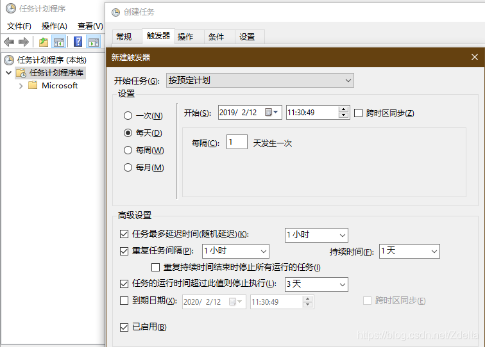This screenshot has height=347, width=485.
Task: Open the repeat interval dropdown showing 1 小时
Action: tap(235, 252)
